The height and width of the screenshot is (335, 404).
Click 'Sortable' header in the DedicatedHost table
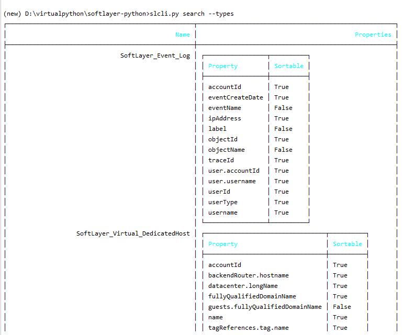tap(347, 244)
